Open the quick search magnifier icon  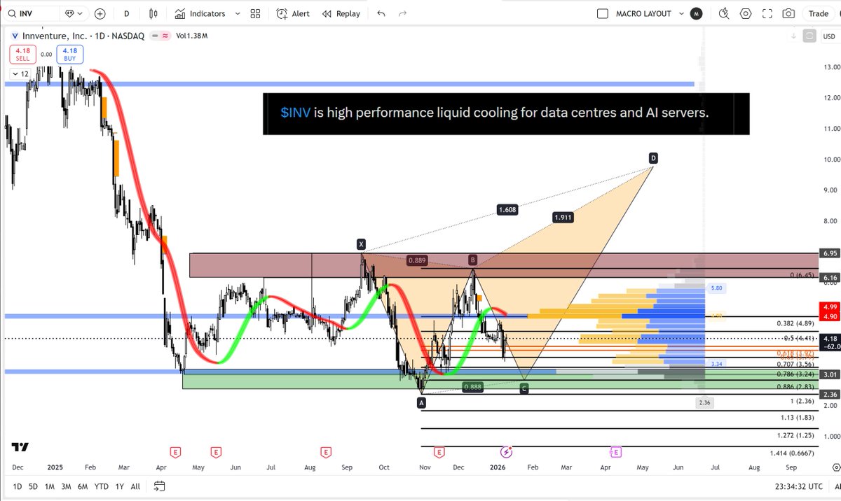tap(724, 13)
